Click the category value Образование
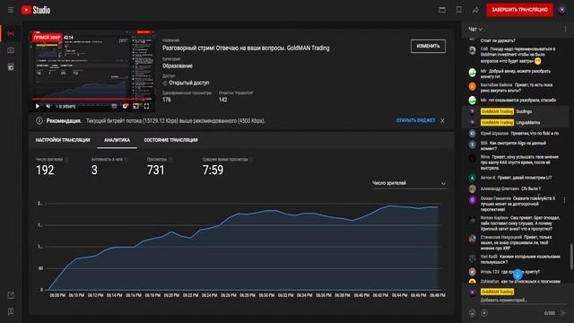 [178, 65]
